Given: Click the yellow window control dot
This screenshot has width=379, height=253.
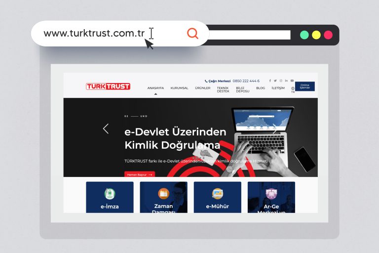Looking at the screenshot, I should coord(316,35).
